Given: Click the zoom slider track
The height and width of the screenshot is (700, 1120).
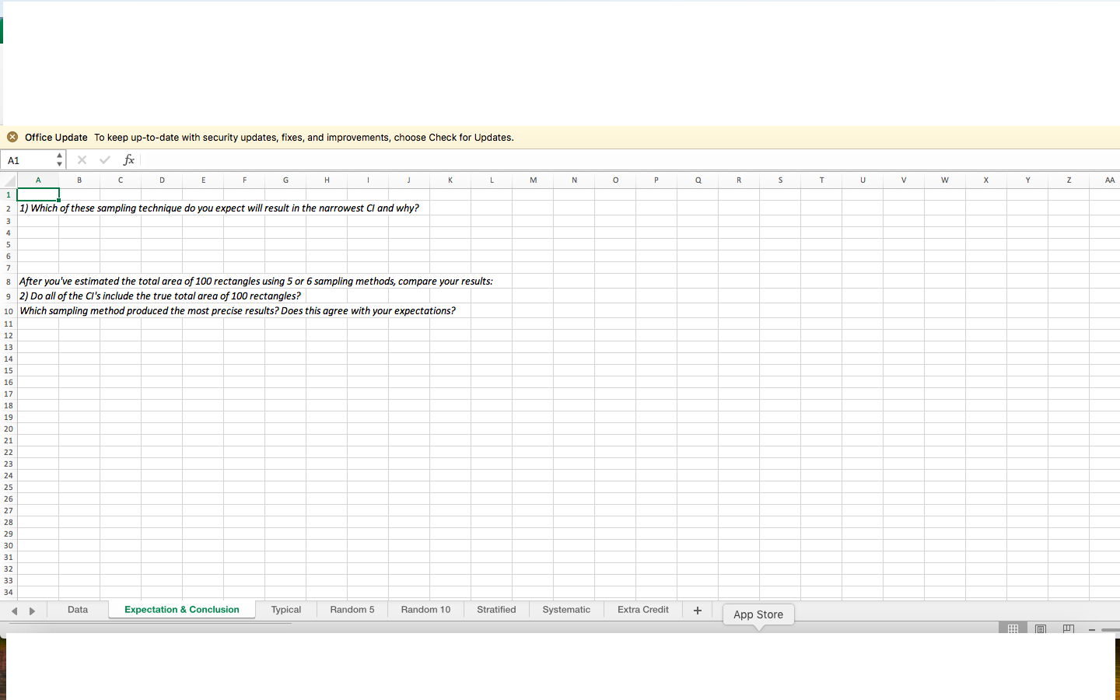Looking at the screenshot, I should [x=1111, y=629].
